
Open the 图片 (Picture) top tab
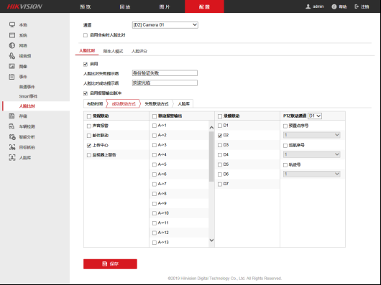(165, 6)
